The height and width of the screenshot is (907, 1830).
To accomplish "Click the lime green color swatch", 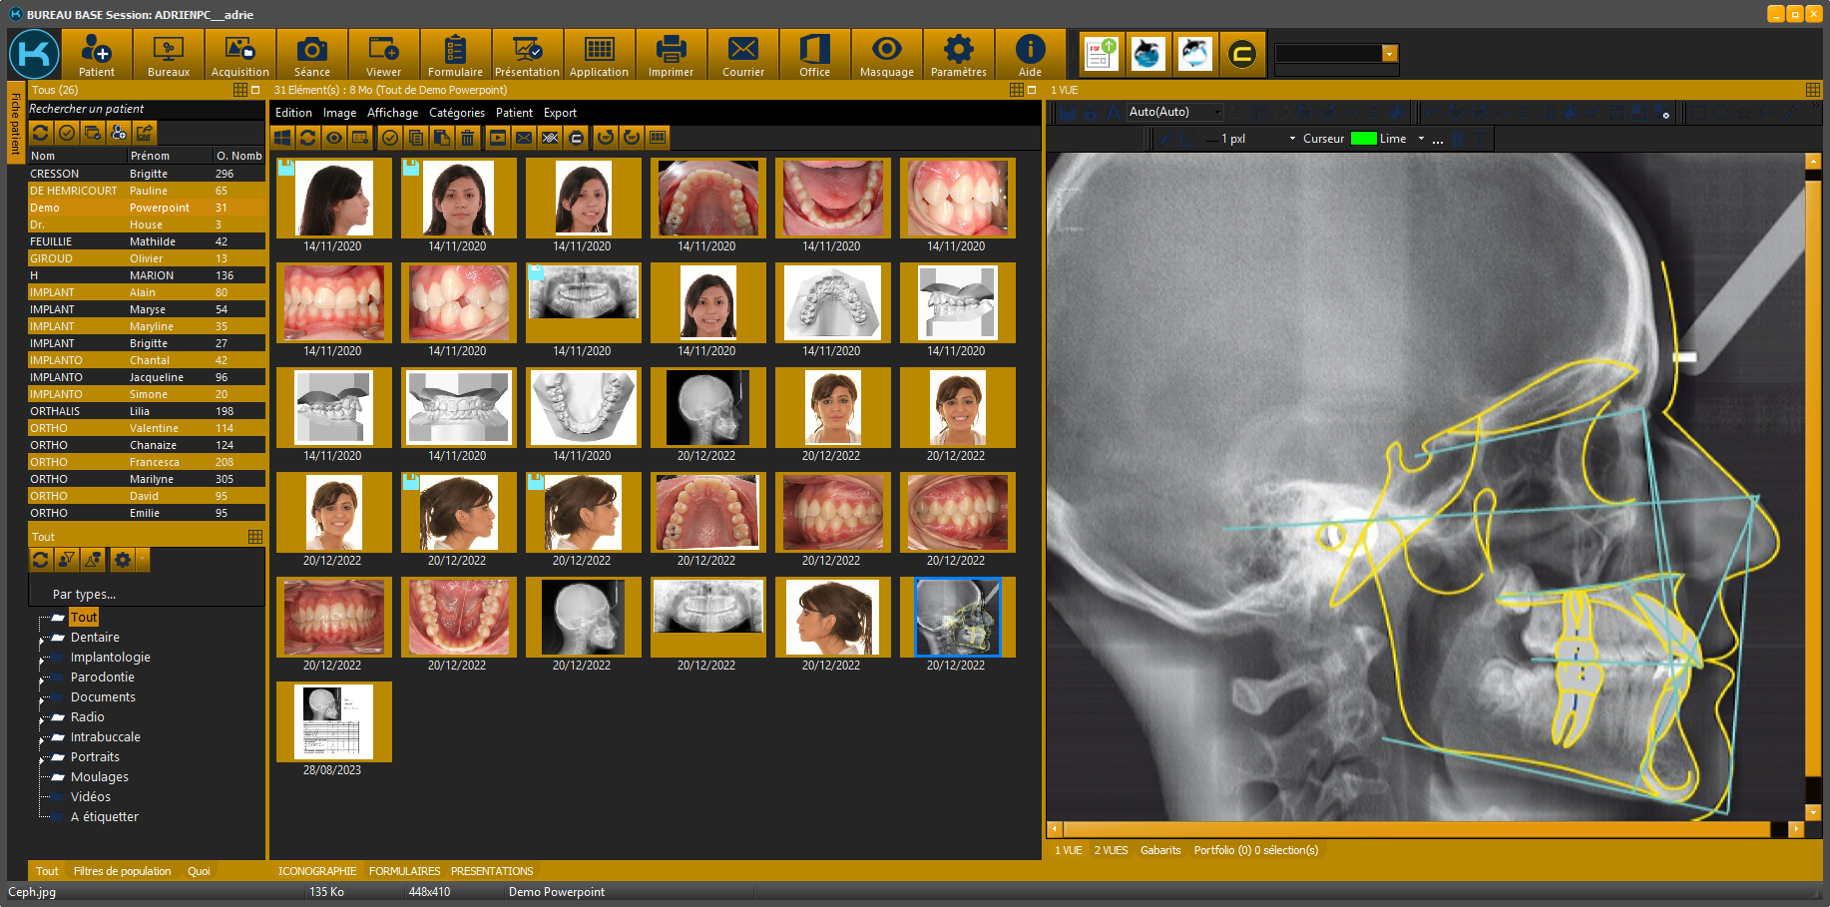I will click(x=1363, y=139).
